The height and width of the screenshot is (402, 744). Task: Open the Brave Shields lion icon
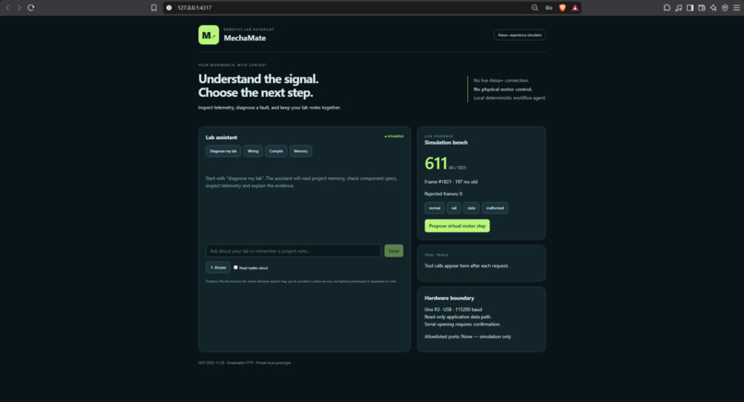pyautogui.click(x=562, y=7)
